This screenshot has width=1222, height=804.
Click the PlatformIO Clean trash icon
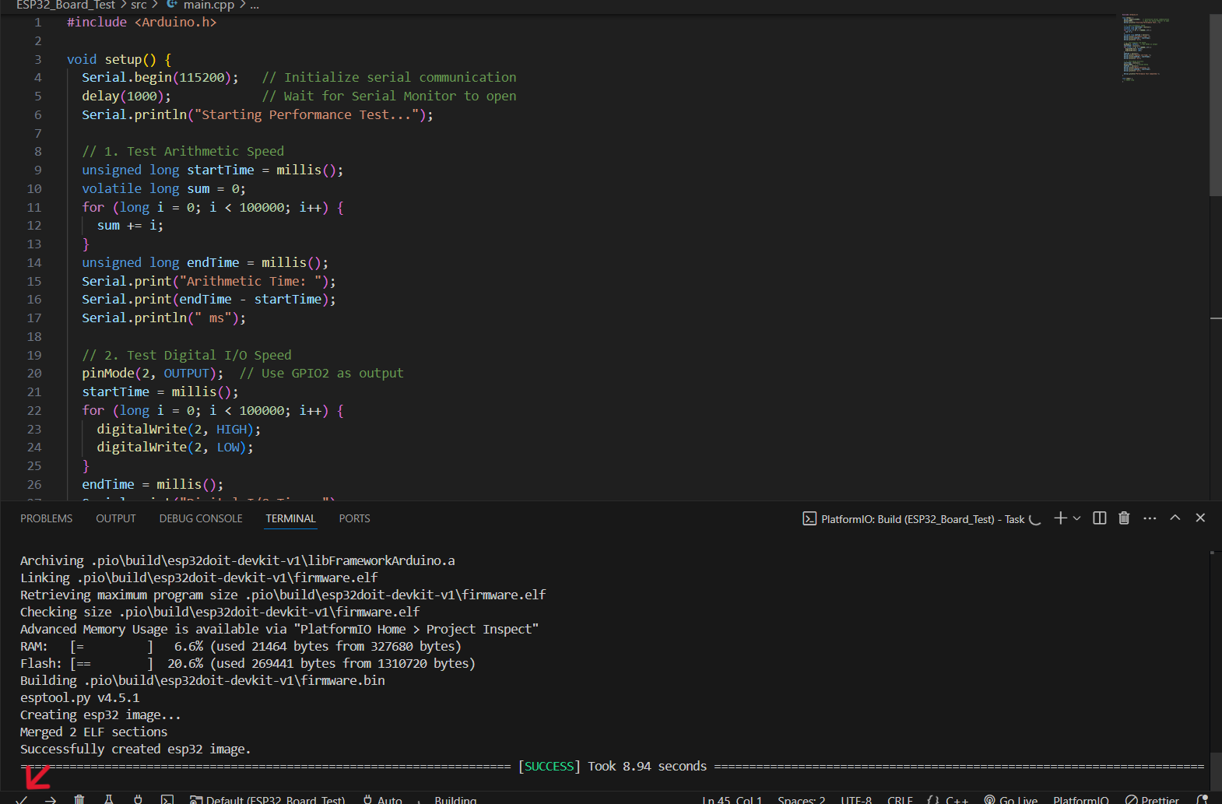click(79, 799)
